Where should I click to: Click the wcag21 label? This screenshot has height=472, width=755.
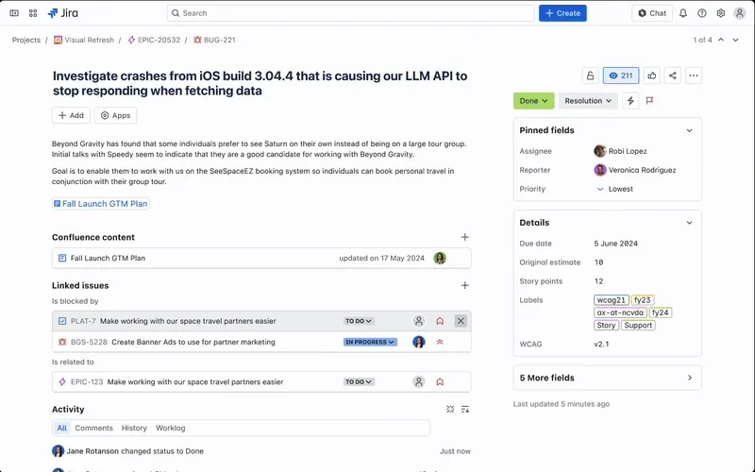(x=611, y=300)
